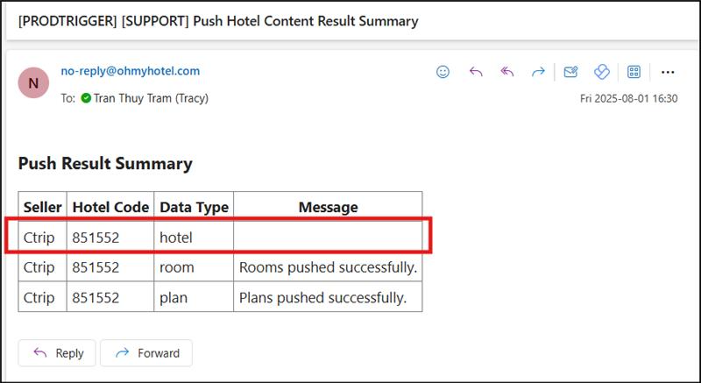Open the apps grid icon
Screen dimensions: 701x383
(634, 73)
